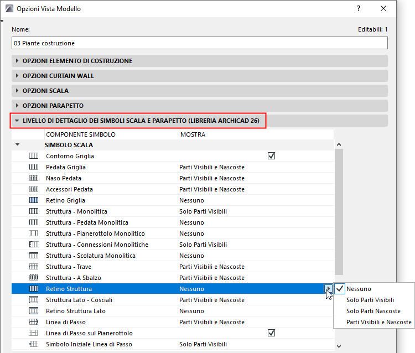Toggle the Contorno Griglia checkbox
415x353 pixels.
(x=271, y=156)
